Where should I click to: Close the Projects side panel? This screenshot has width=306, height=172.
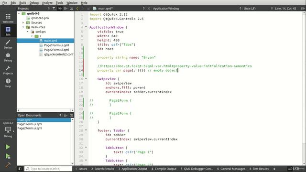click(71, 9)
